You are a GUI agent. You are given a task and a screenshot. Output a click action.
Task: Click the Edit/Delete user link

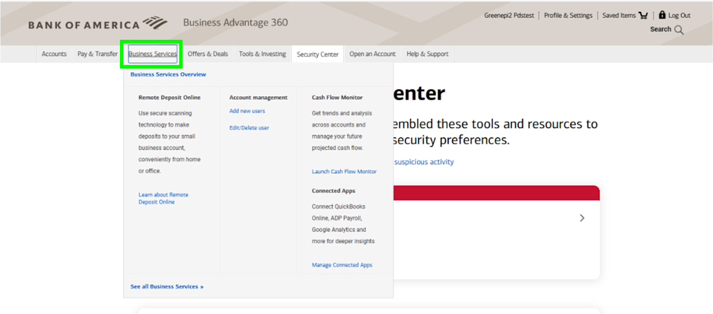pyautogui.click(x=249, y=128)
